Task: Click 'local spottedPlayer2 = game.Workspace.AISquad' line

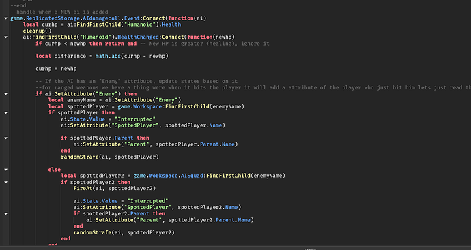Action: (x=173, y=176)
